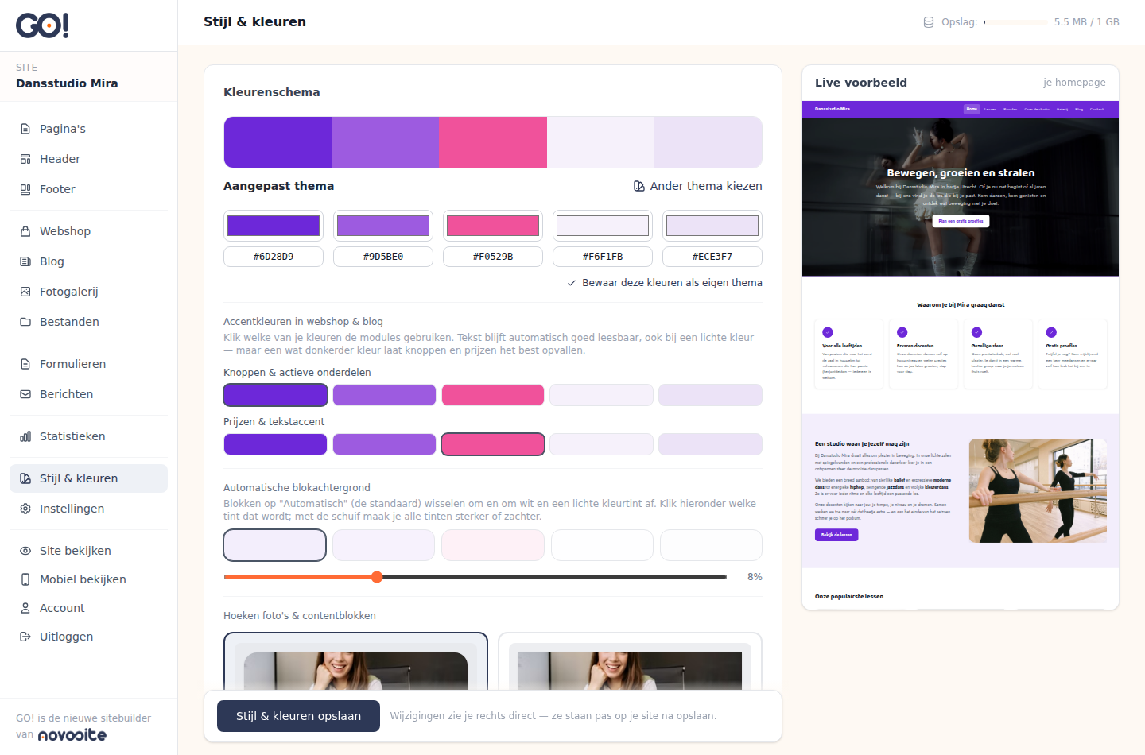
Task: Click Stijl & kleuren opslaan button
Action: click(298, 716)
